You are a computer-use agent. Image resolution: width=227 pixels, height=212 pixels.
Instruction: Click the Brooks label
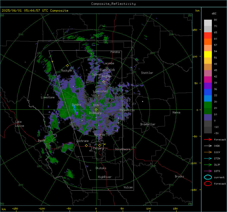click(x=179, y=176)
